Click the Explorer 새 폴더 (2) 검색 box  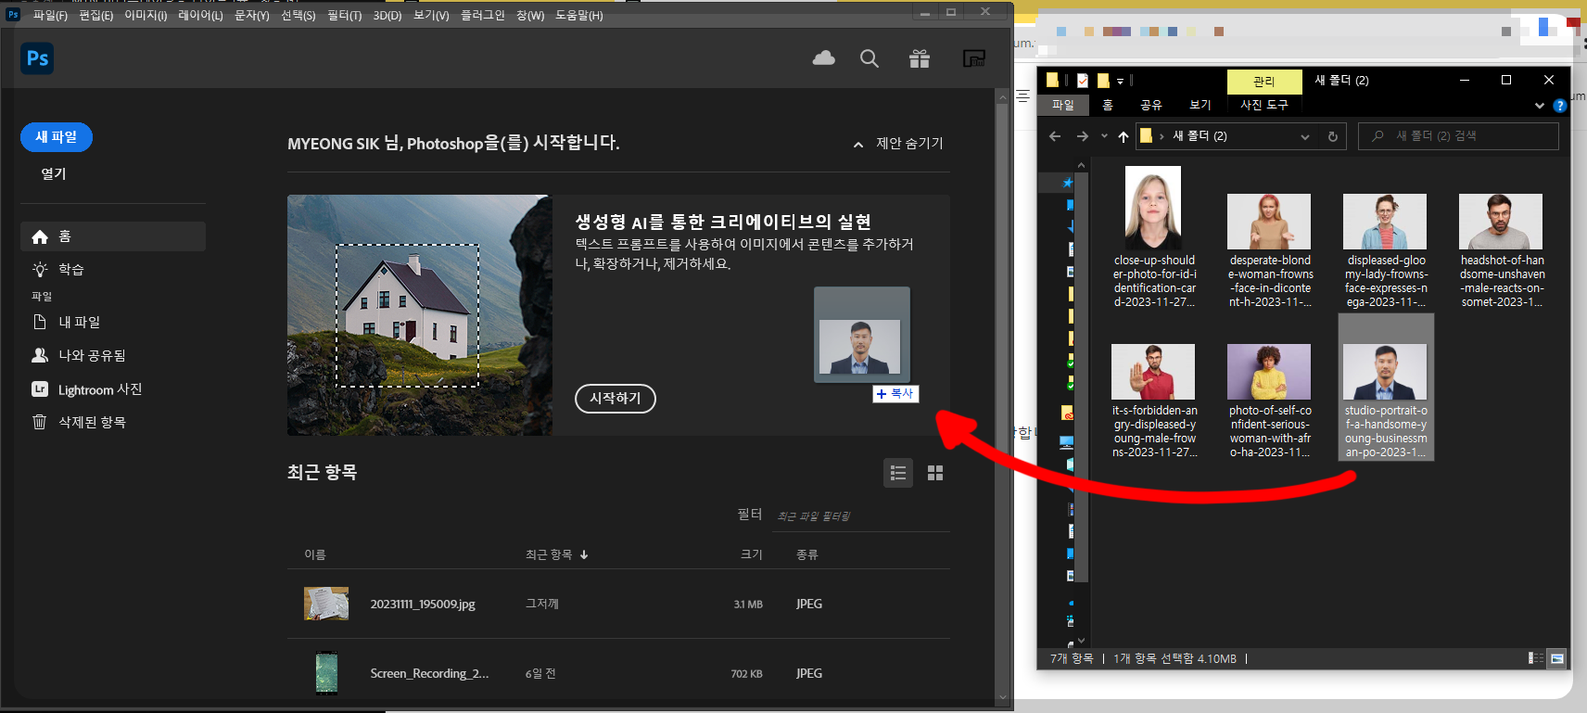[1458, 136]
